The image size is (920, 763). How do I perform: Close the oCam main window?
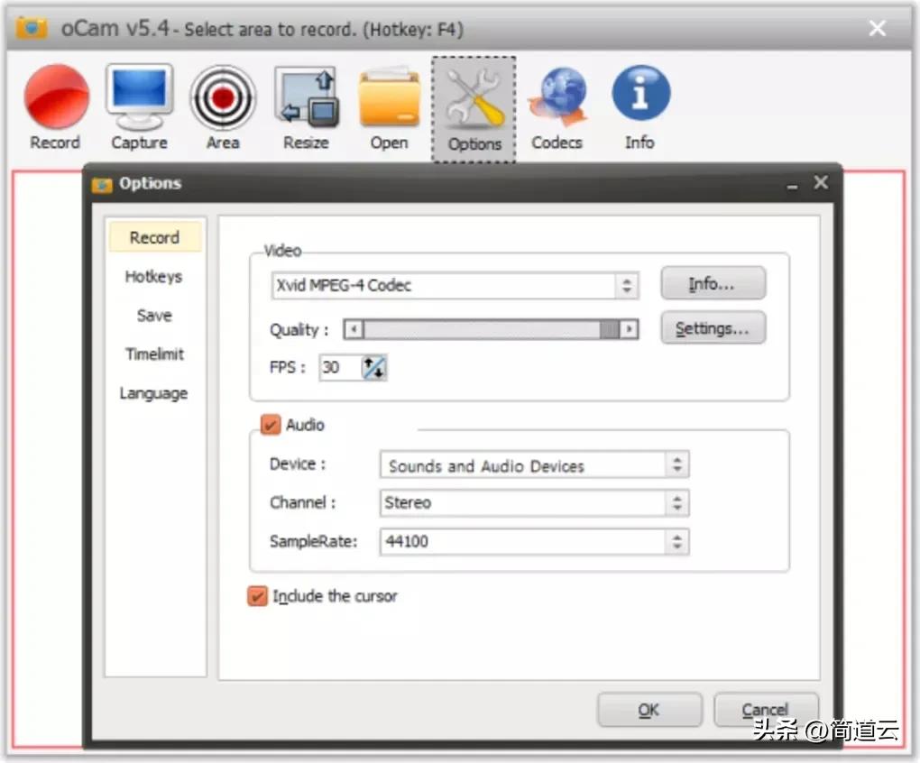tap(878, 28)
